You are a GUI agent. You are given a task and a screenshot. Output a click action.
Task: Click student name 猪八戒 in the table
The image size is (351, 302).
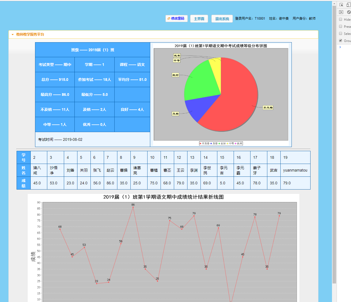click(37, 170)
